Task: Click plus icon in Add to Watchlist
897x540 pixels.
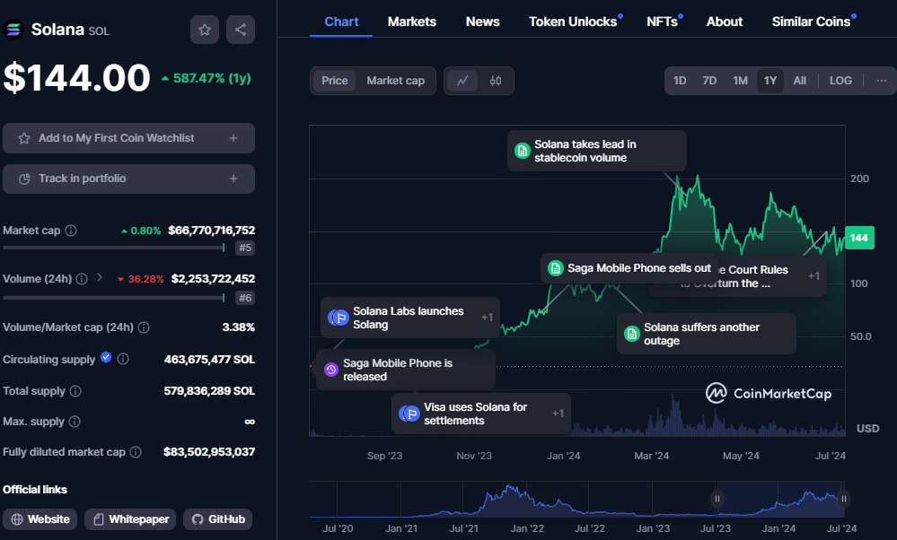Action: [x=233, y=138]
